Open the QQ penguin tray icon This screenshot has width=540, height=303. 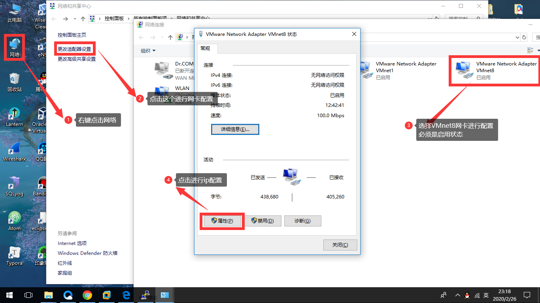(467, 295)
